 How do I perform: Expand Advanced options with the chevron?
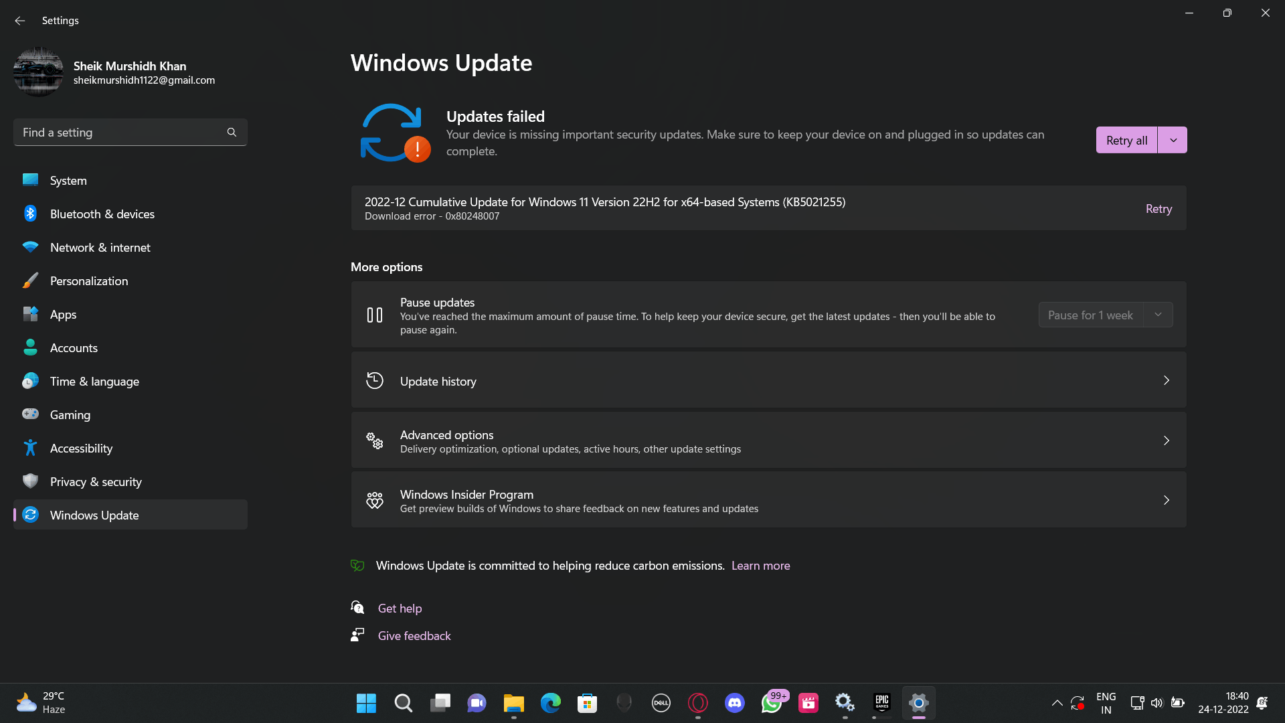click(1167, 440)
